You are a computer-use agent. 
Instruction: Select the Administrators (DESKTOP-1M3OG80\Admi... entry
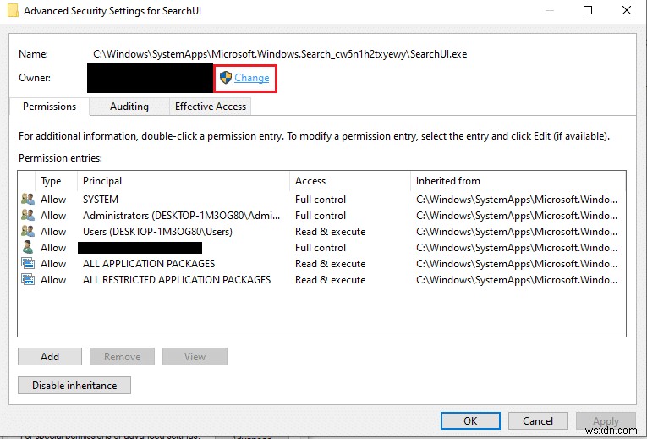pos(181,216)
